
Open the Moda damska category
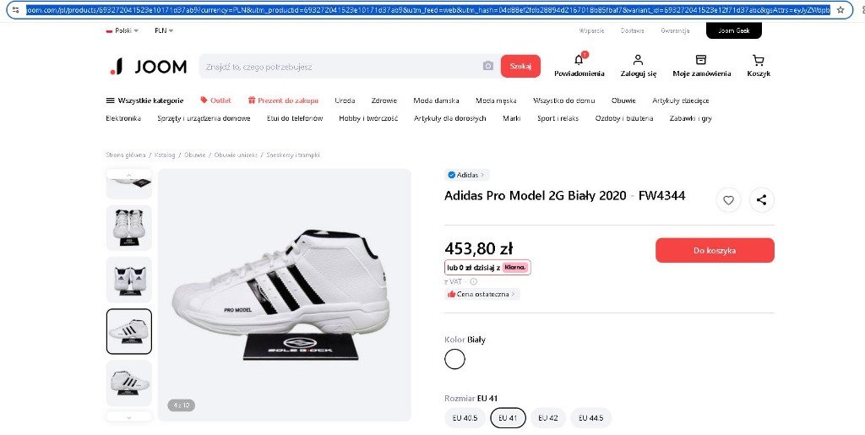pos(436,101)
